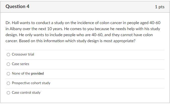Click the word cancer. starting the last question line
The width and height of the screenshot is (170, 104).
click(x=12, y=41)
